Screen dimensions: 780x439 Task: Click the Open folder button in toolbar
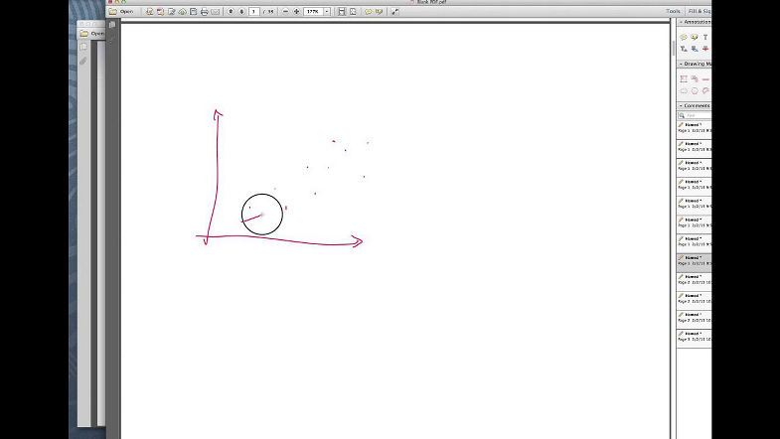[x=121, y=12]
